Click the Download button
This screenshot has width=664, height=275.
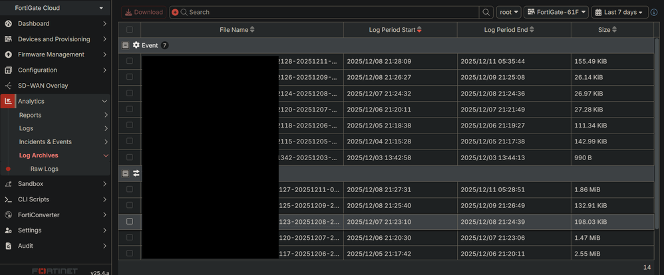144,12
